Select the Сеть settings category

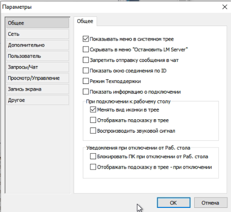[37, 34]
